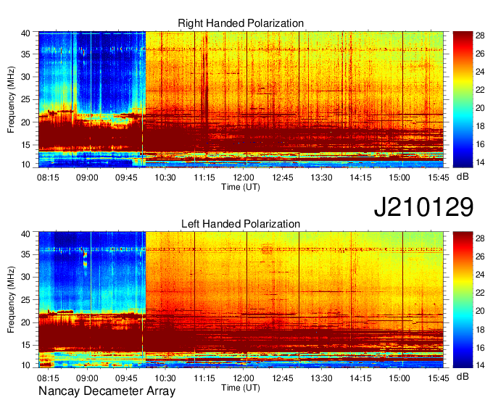
Task: Click the 10:30 tick of the Left Handed plot
Action: pos(165,378)
